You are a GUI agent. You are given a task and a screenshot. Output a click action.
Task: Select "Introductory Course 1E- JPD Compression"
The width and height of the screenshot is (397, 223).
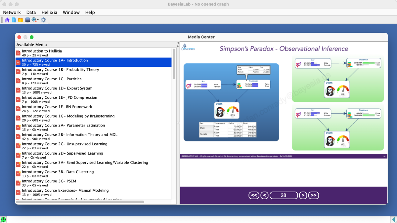coord(94,99)
